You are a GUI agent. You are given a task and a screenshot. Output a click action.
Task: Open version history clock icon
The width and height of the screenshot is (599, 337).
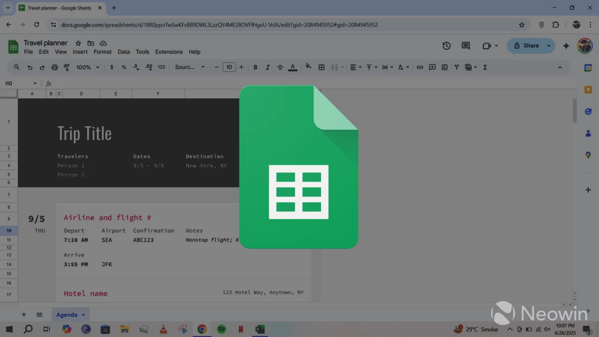446,46
